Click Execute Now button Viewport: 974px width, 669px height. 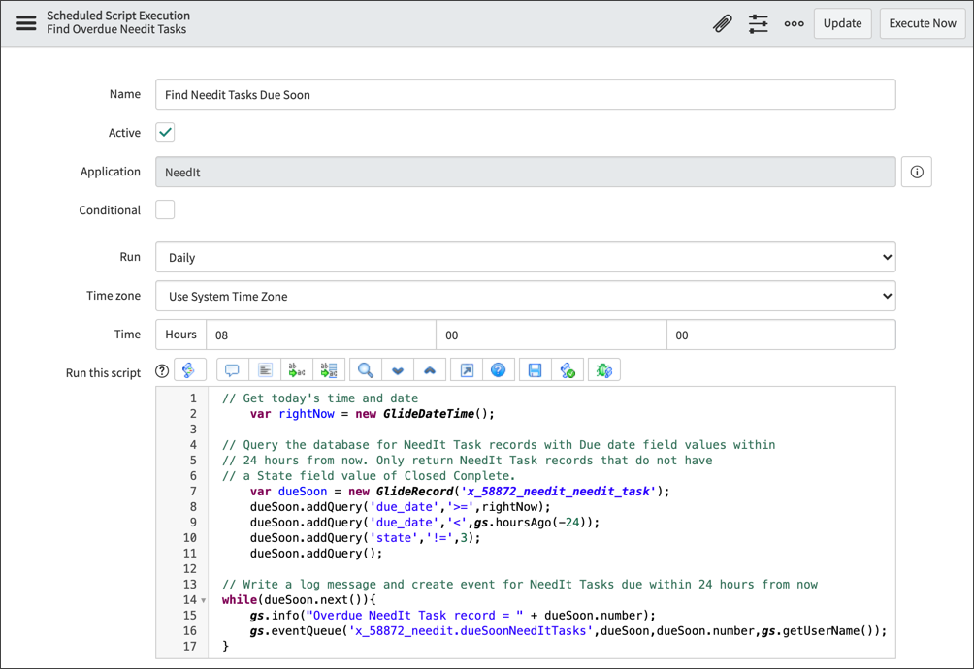923,23
